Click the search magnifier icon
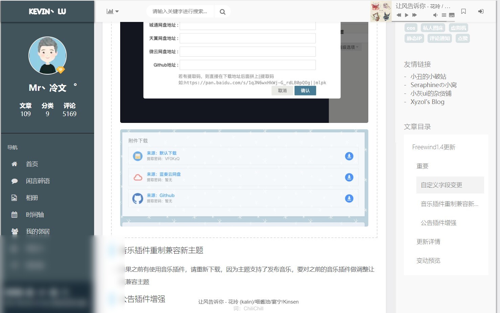This screenshot has width=500, height=313. point(222,11)
